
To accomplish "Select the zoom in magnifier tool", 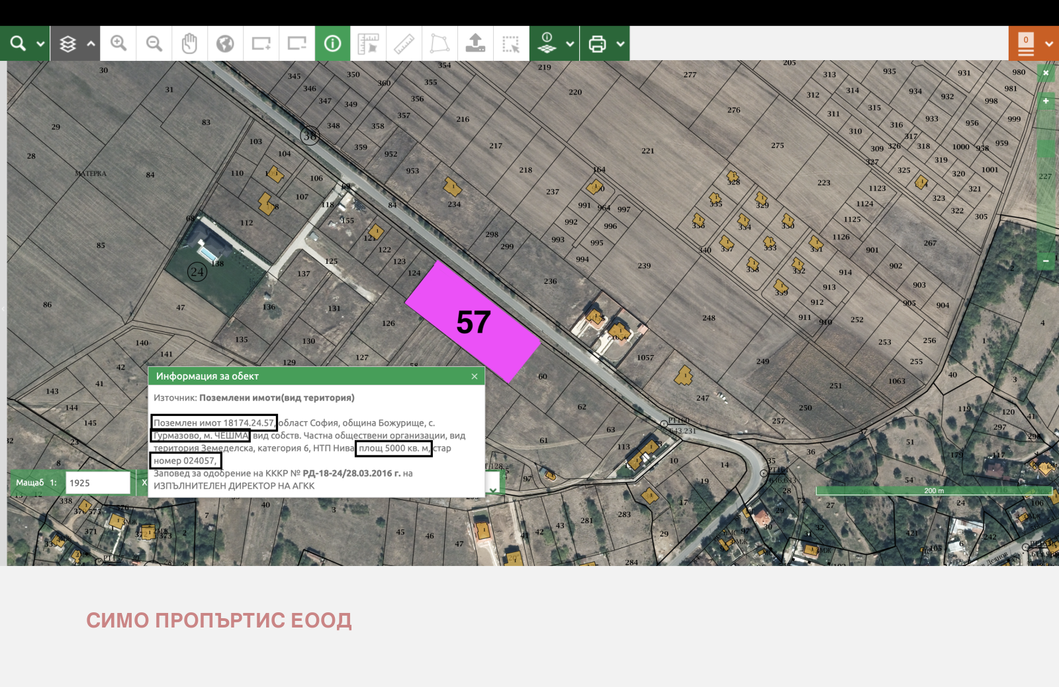I will [118, 43].
